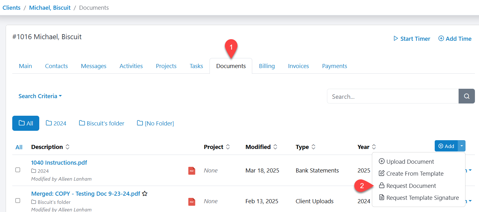The height and width of the screenshot is (212, 479).
Task: Click the plus icon beside Add Time
Action: pyautogui.click(x=441, y=38)
